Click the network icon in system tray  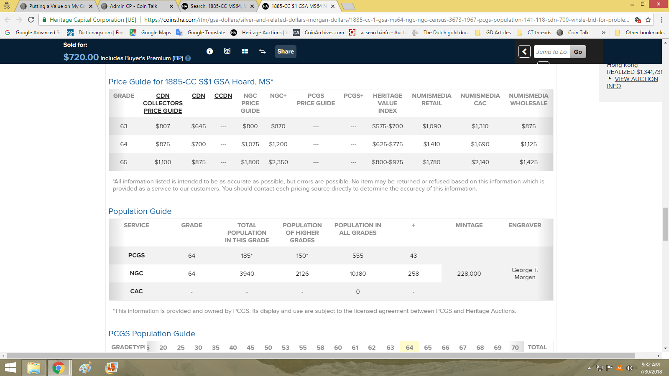pyautogui.click(x=600, y=368)
